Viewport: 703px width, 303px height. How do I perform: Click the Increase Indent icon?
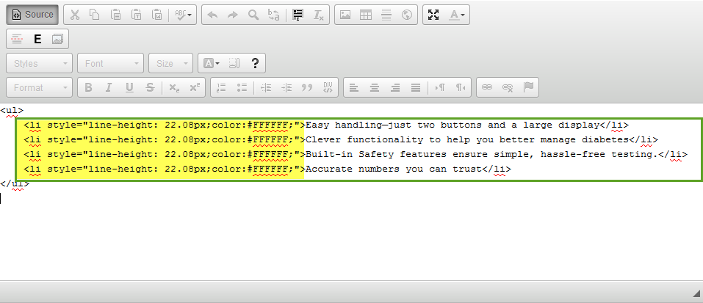click(286, 88)
